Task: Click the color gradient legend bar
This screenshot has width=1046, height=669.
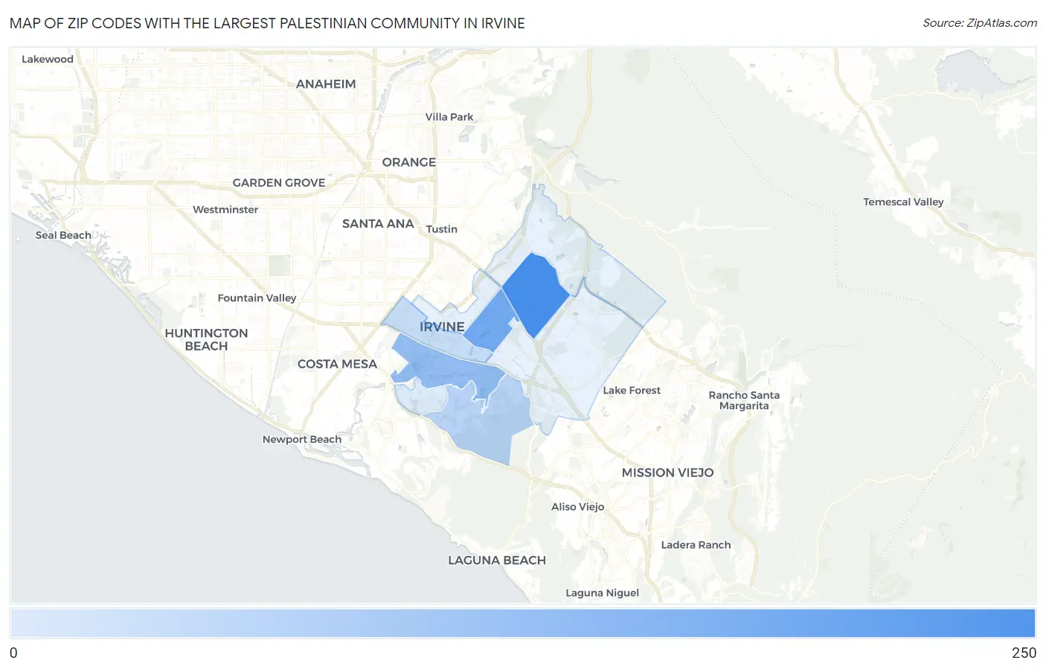Action: (522, 624)
